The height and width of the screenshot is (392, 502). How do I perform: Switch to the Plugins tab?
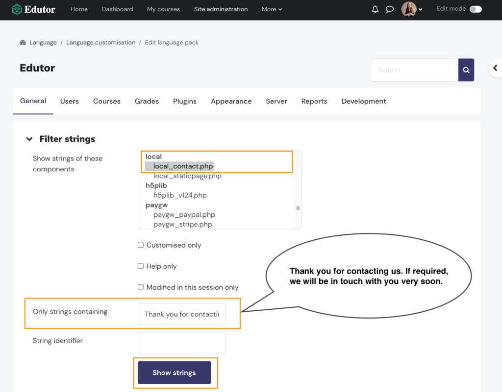tap(185, 101)
